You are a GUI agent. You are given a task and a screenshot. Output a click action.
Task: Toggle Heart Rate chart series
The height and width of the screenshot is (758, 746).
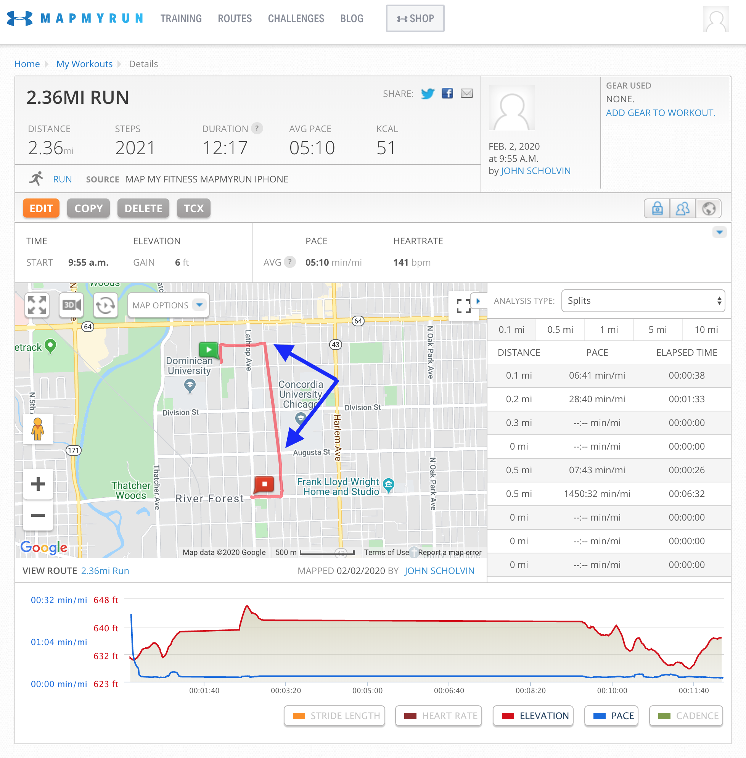pyautogui.click(x=439, y=716)
